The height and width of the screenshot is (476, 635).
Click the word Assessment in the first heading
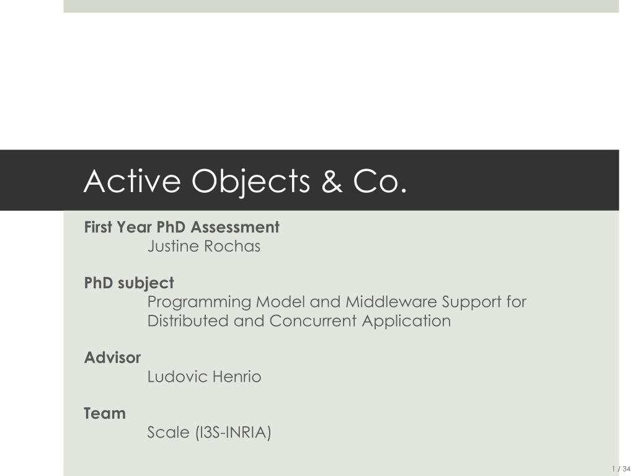(235, 227)
